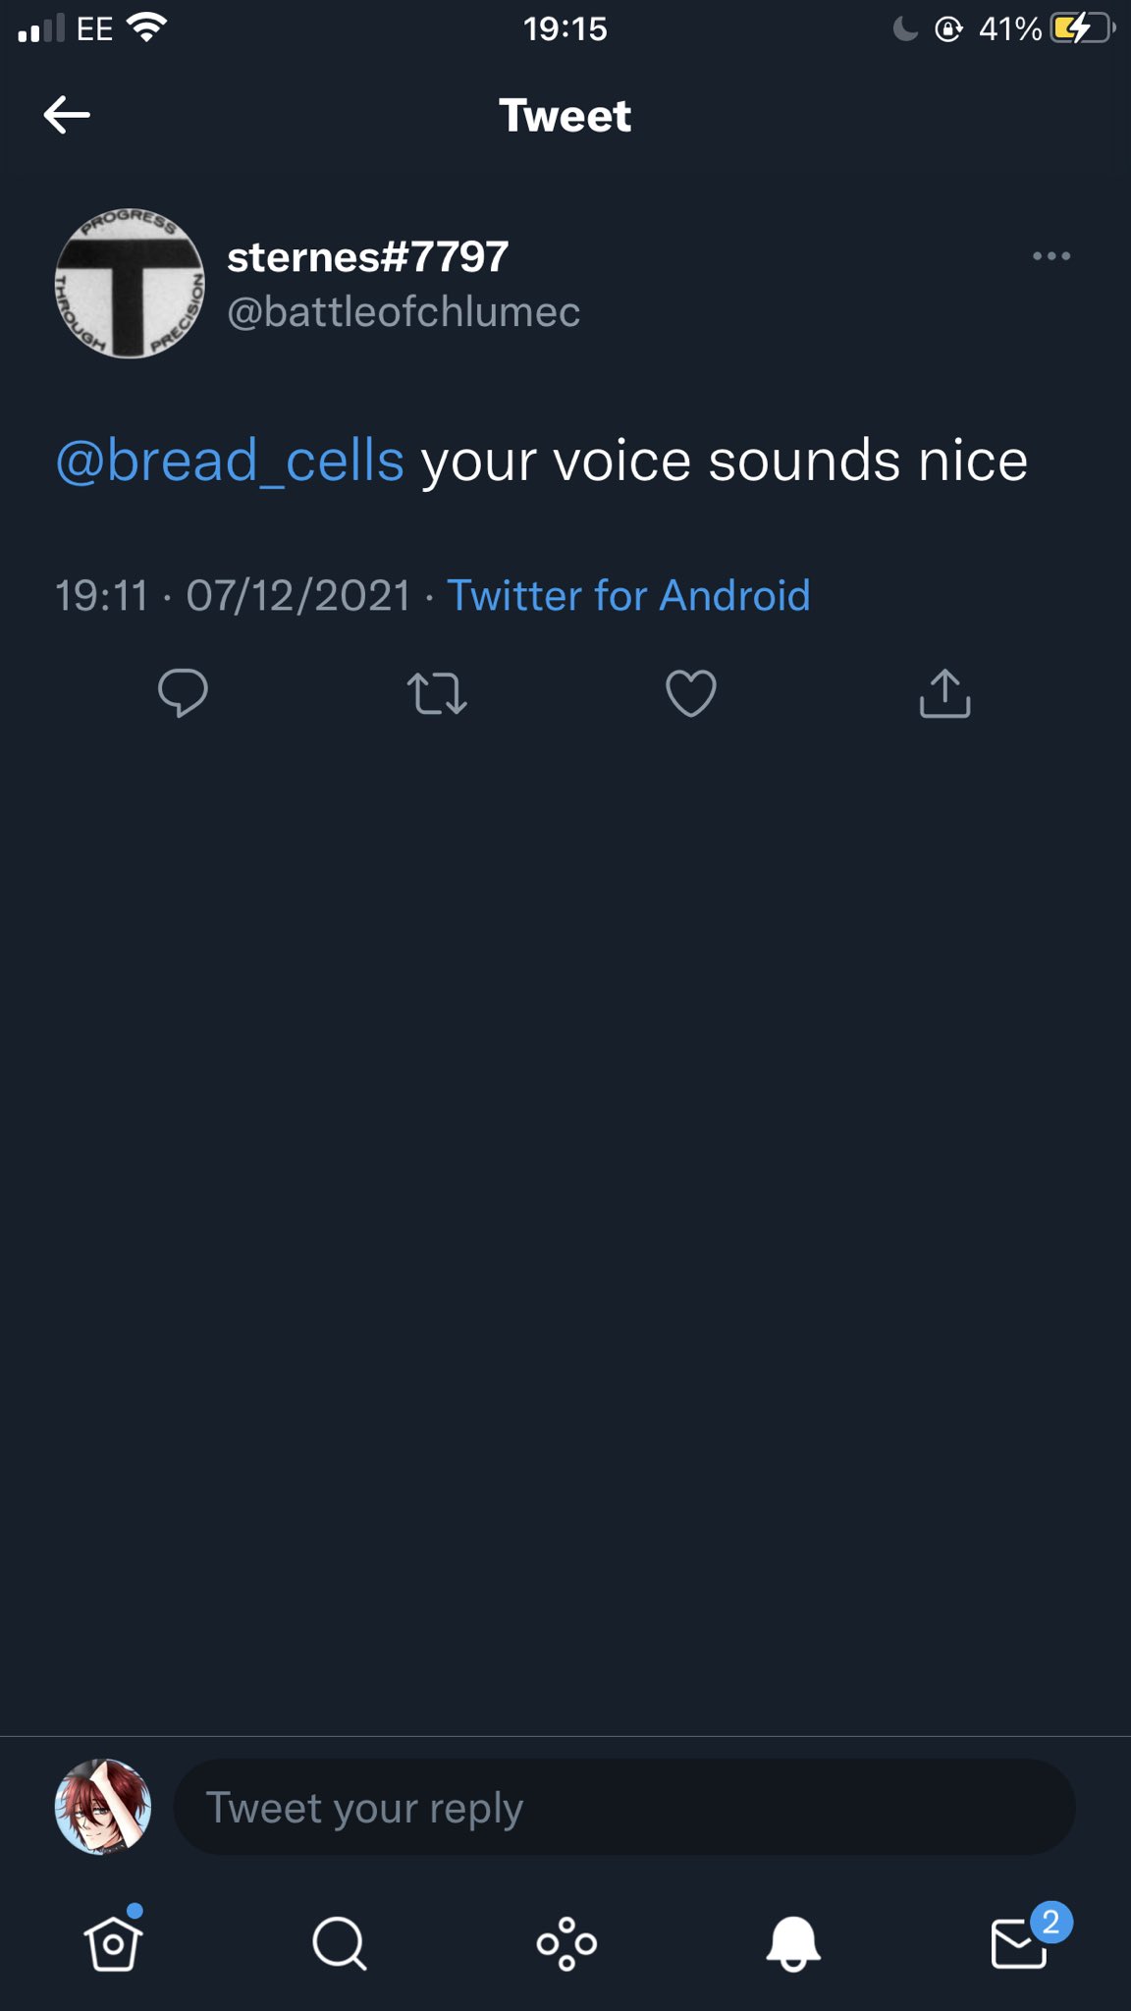
Task: Tap the Tweet your reply field
Action: [x=624, y=1807]
